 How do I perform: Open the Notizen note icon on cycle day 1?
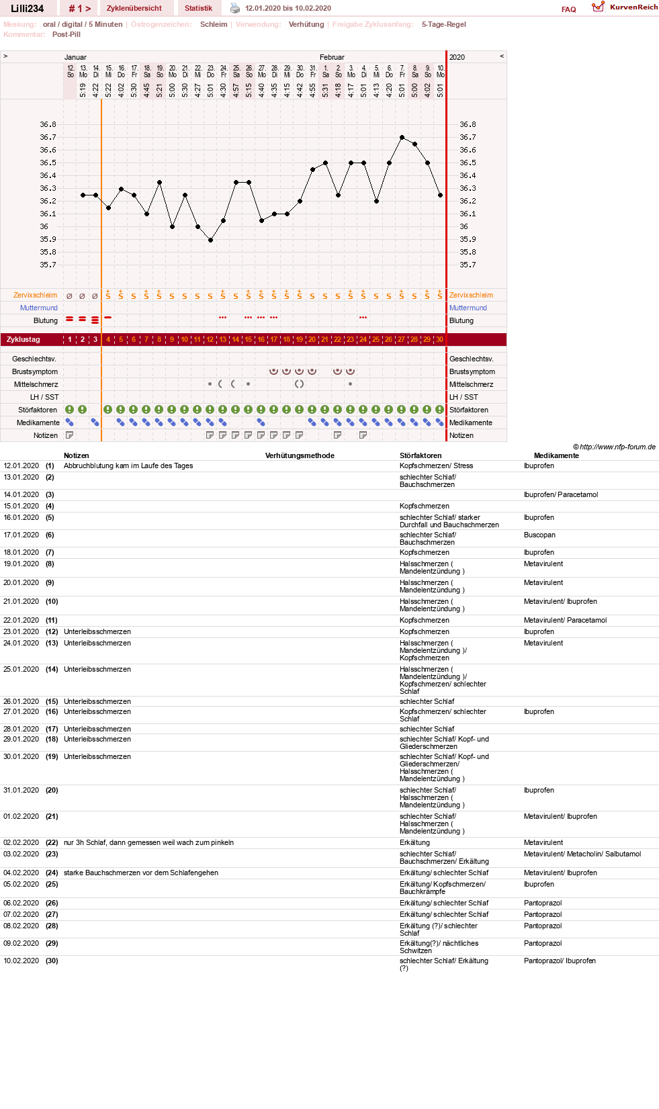pyautogui.click(x=69, y=435)
